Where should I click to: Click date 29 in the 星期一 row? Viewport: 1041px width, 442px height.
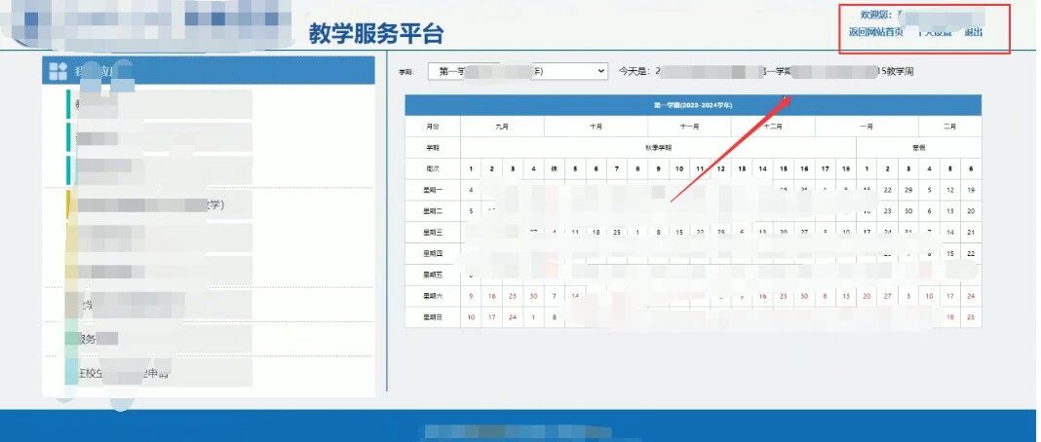click(908, 190)
